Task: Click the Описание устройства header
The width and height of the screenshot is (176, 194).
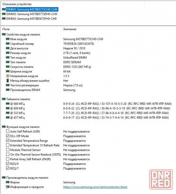Action: click(17, 4)
